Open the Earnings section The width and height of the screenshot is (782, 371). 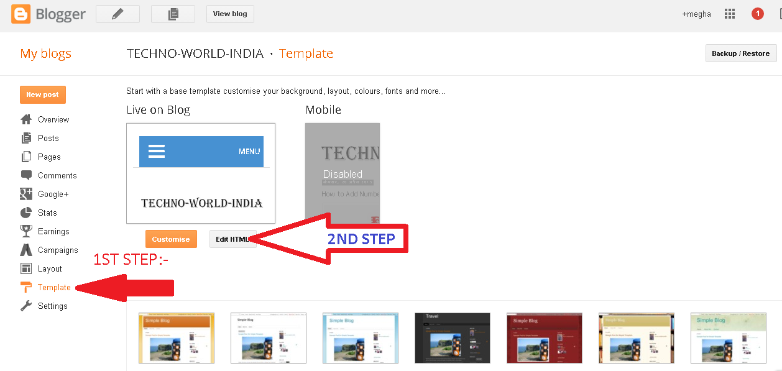tap(53, 231)
